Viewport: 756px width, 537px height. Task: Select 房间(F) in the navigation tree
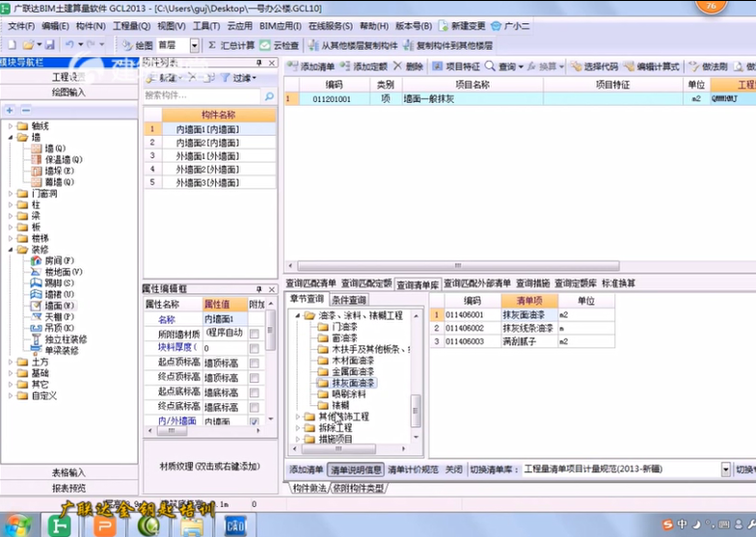pyautogui.click(x=52, y=260)
